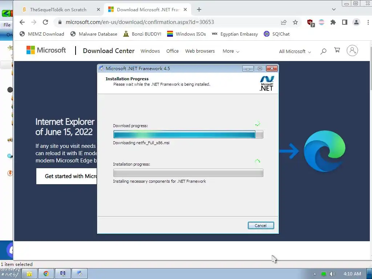Open the Office menu item
This screenshot has width=372, height=279.
pos(173,51)
